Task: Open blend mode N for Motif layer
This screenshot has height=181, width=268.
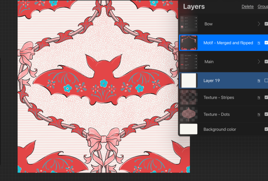Action: (259, 43)
